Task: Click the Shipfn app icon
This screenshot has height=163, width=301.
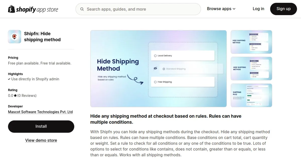Action: pyautogui.click(x=14, y=36)
